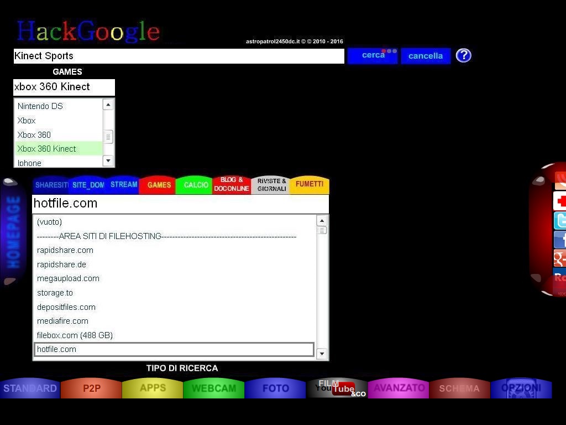Image resolution: width=566 pixels, height=425 pixels.
Task: Choose the FOTO search type
Action: (275, 388)
